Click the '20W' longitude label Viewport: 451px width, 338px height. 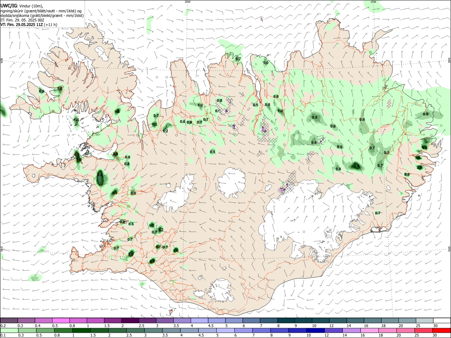187,2
